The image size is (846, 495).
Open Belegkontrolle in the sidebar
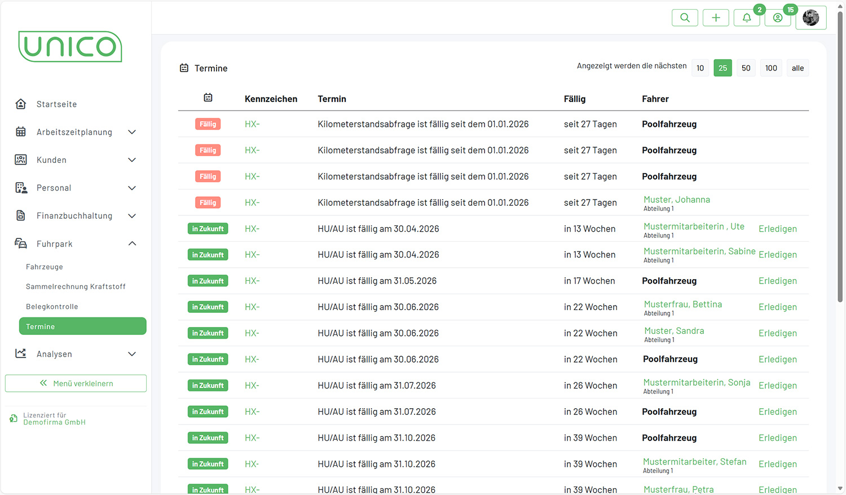tap(52, 307)
